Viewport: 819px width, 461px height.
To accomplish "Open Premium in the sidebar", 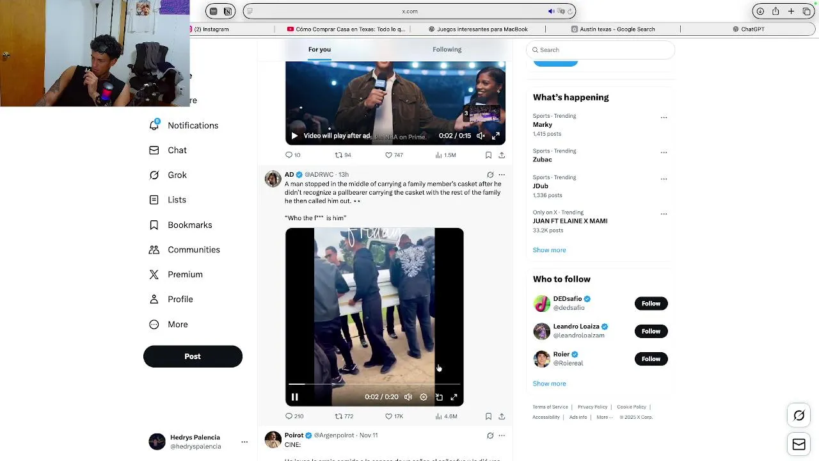I will [175, 274].
